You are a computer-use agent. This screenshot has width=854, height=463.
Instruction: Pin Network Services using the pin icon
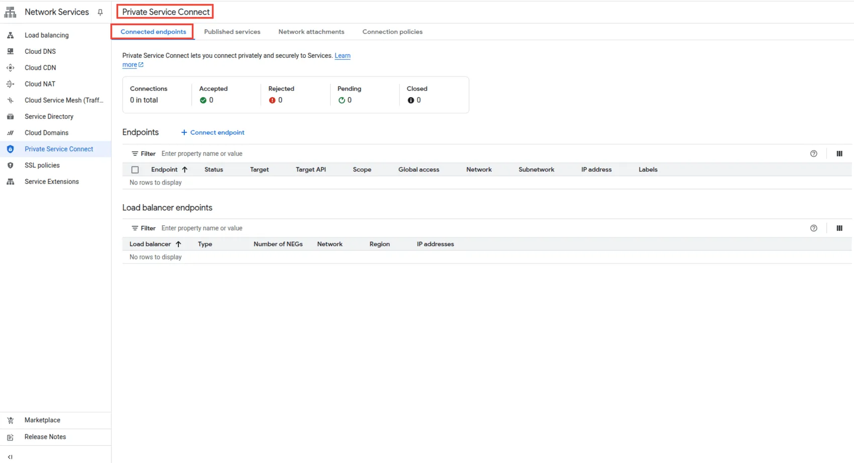[100, 13]
